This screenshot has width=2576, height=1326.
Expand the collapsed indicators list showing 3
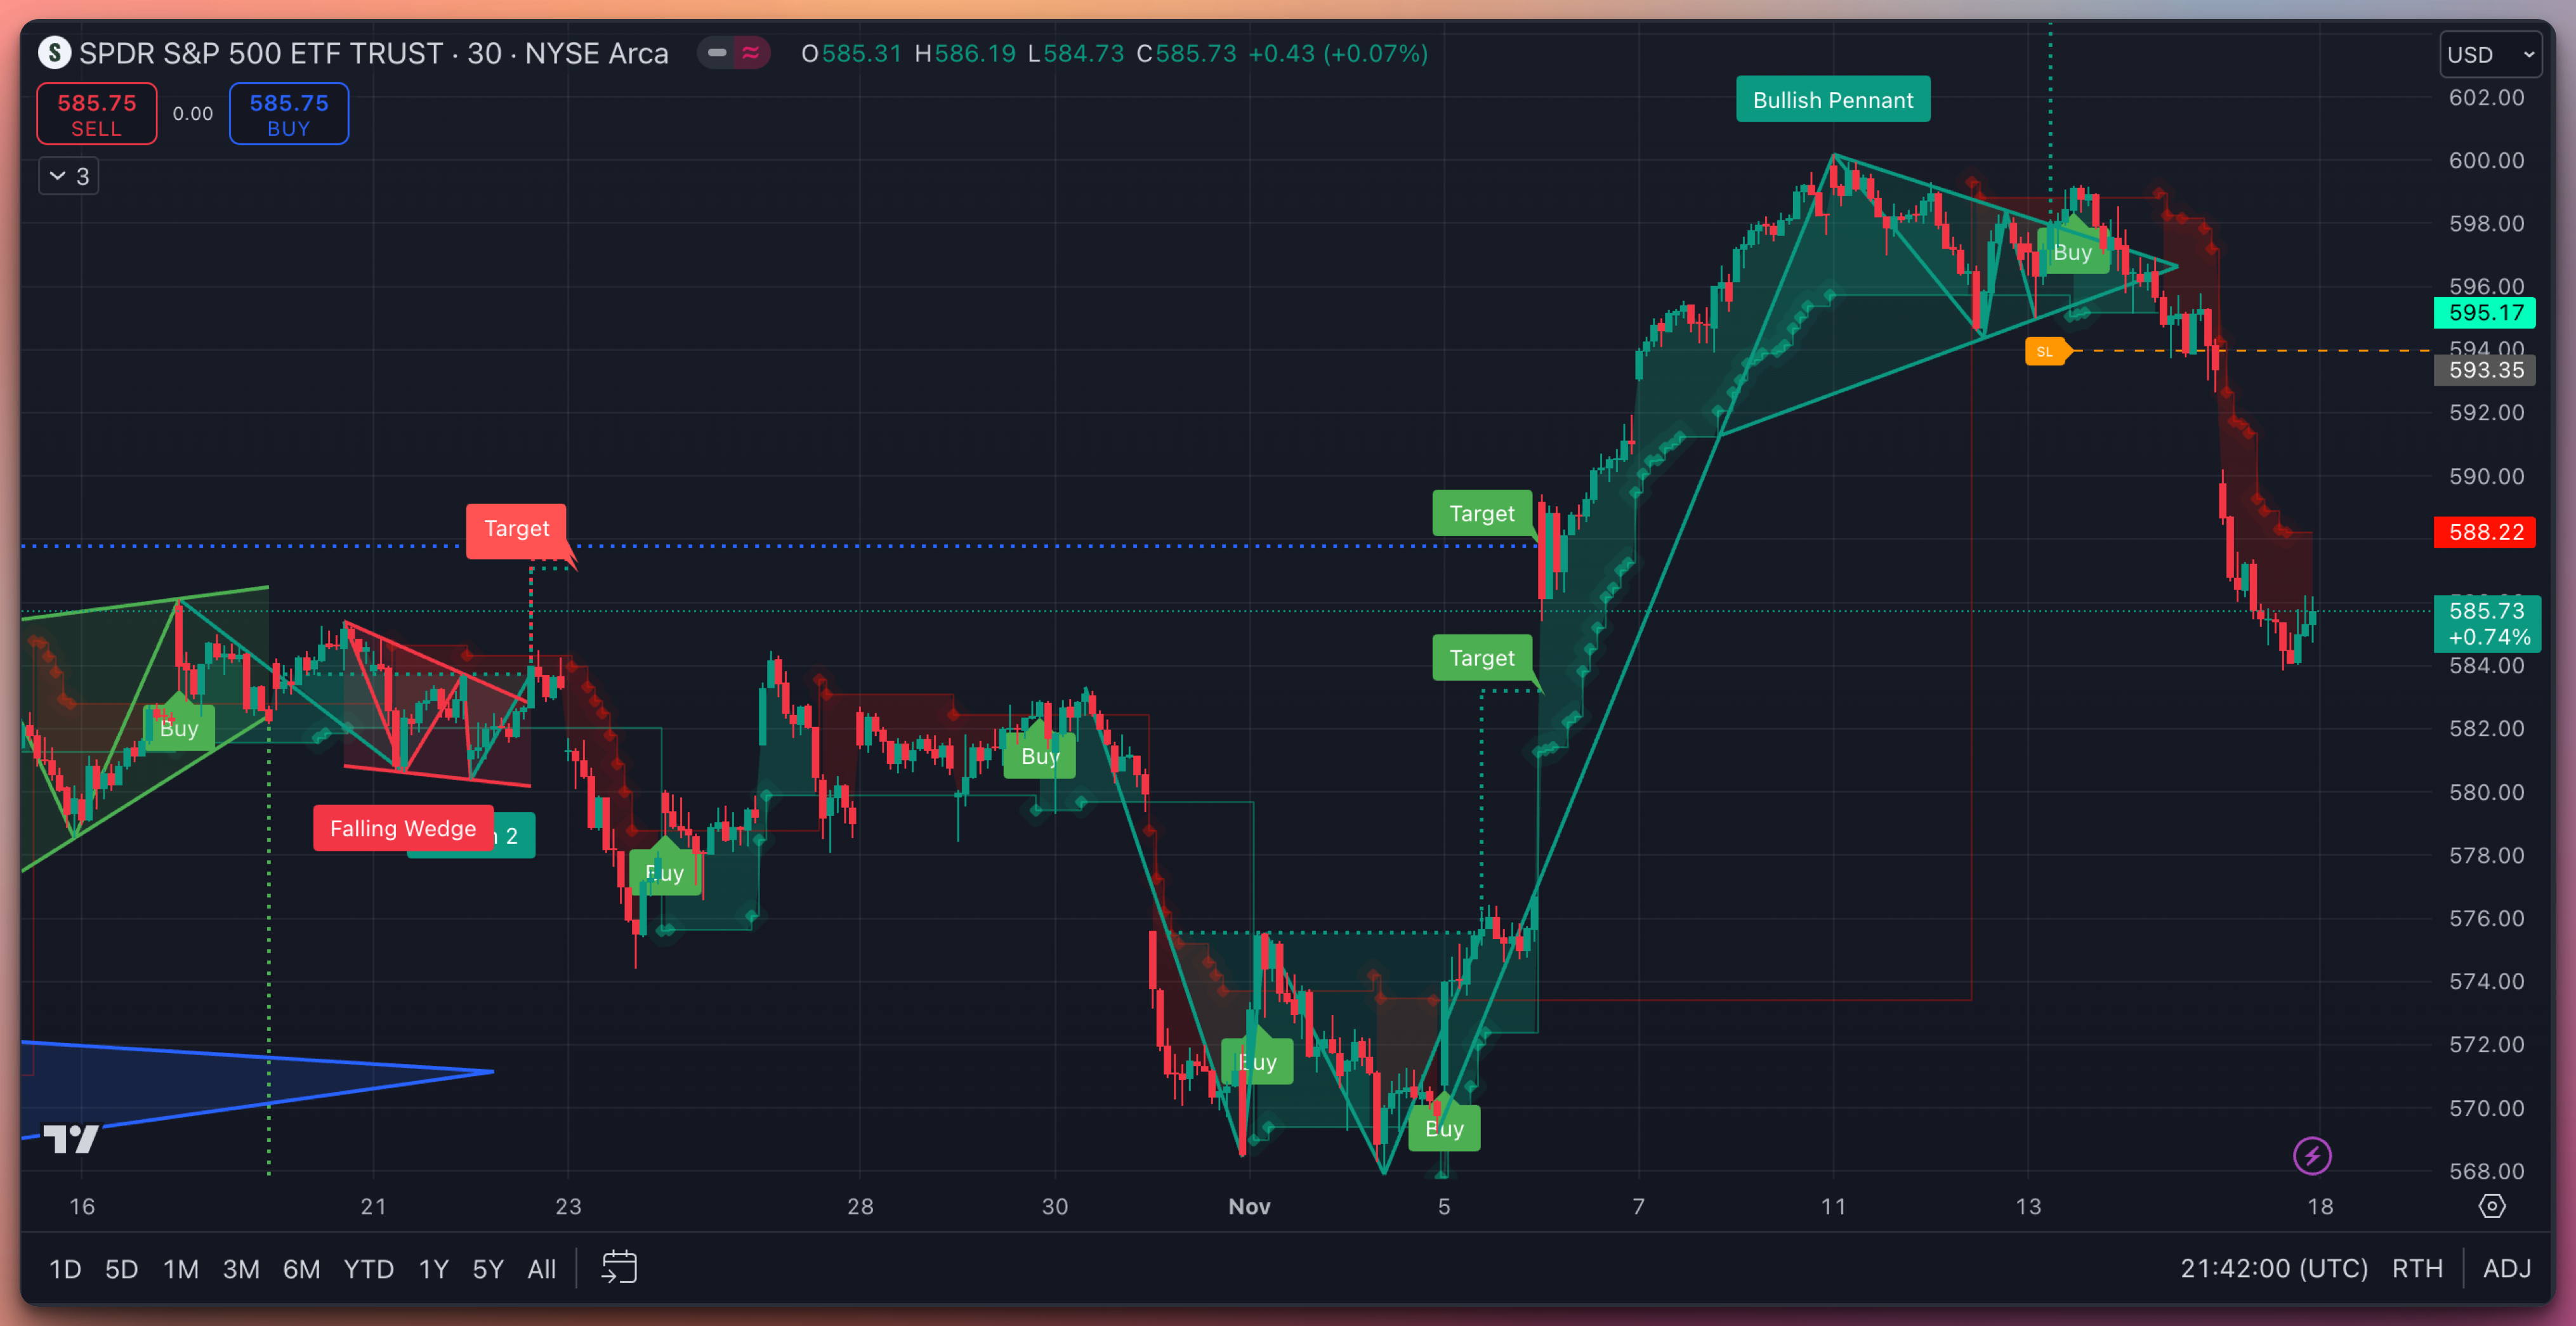tap(69, 176)
